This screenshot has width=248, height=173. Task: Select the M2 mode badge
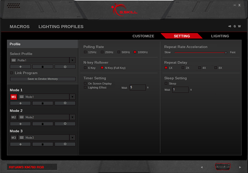click(x=13, y=117)
